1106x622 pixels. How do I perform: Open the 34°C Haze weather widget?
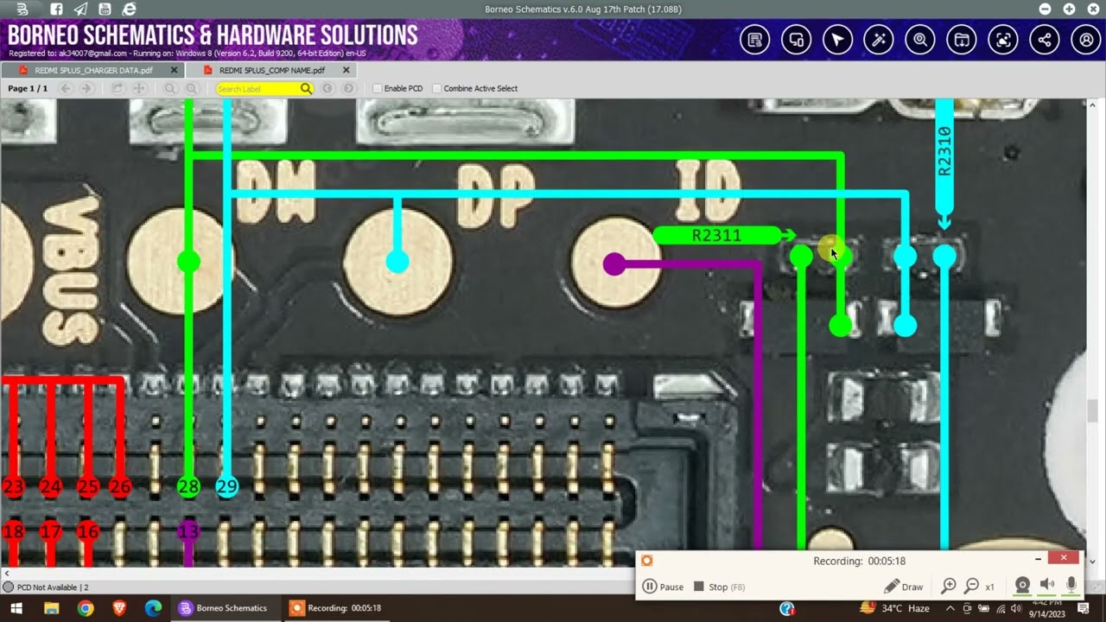coord(895,608)
